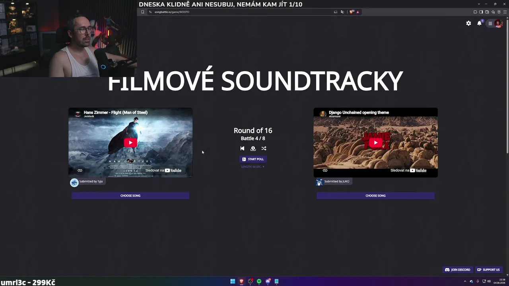Click the picture-in-picture icon in address bar
Viewport: 509px width, 286px height.
(x=336, y=12)
